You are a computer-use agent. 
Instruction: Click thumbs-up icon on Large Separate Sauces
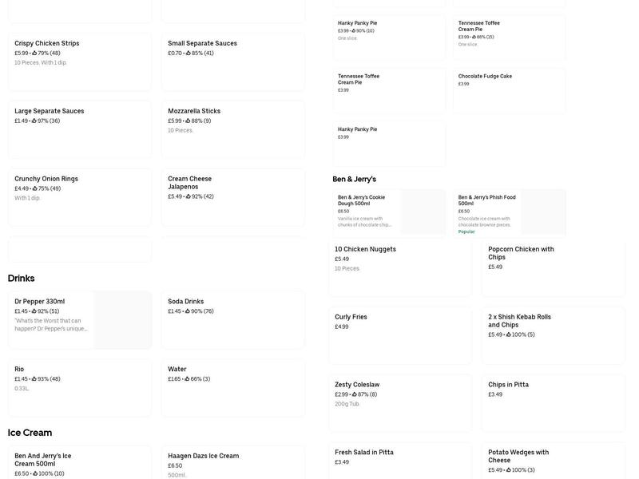coord(34,121)
